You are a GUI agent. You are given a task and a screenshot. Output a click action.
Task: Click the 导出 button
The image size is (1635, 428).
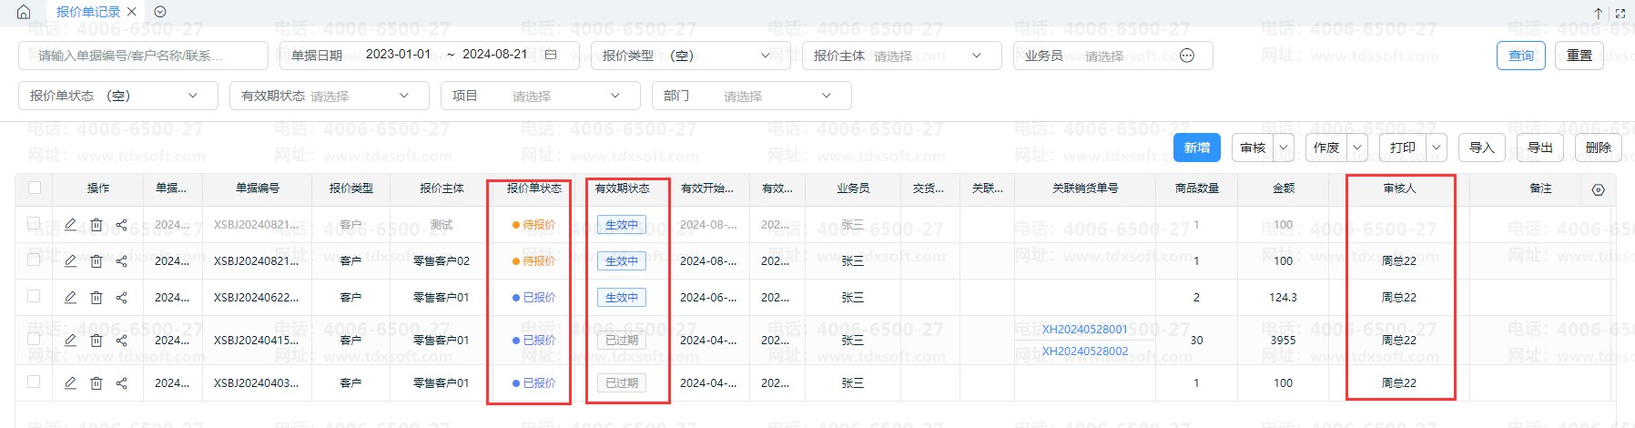[x=1540, y=148]
